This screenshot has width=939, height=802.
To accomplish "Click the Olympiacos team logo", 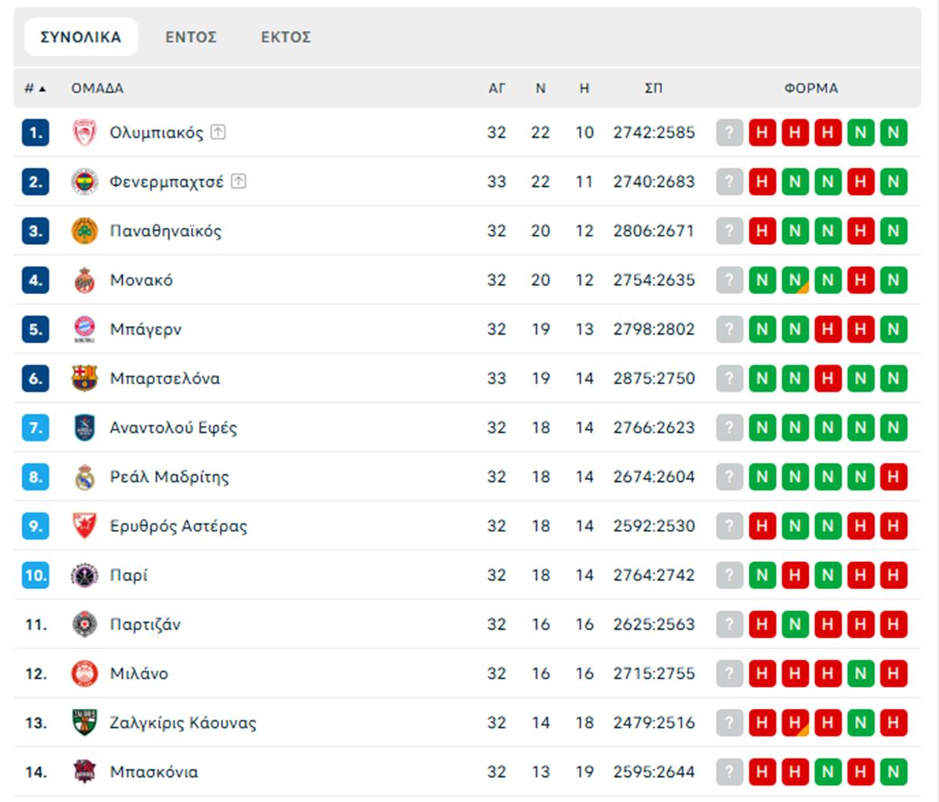I will pyautogui.click(x=85, y=133).
